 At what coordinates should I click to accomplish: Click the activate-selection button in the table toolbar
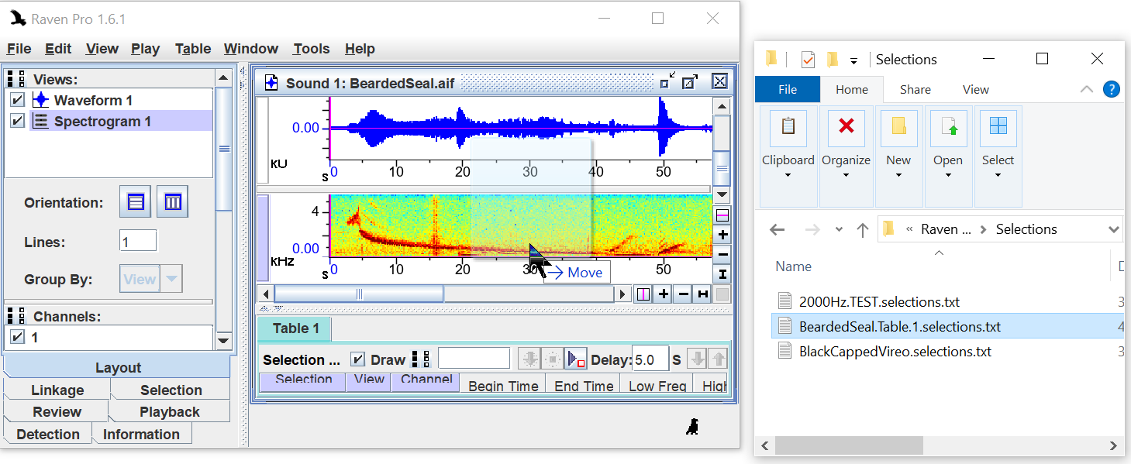[x=552, y=359]
